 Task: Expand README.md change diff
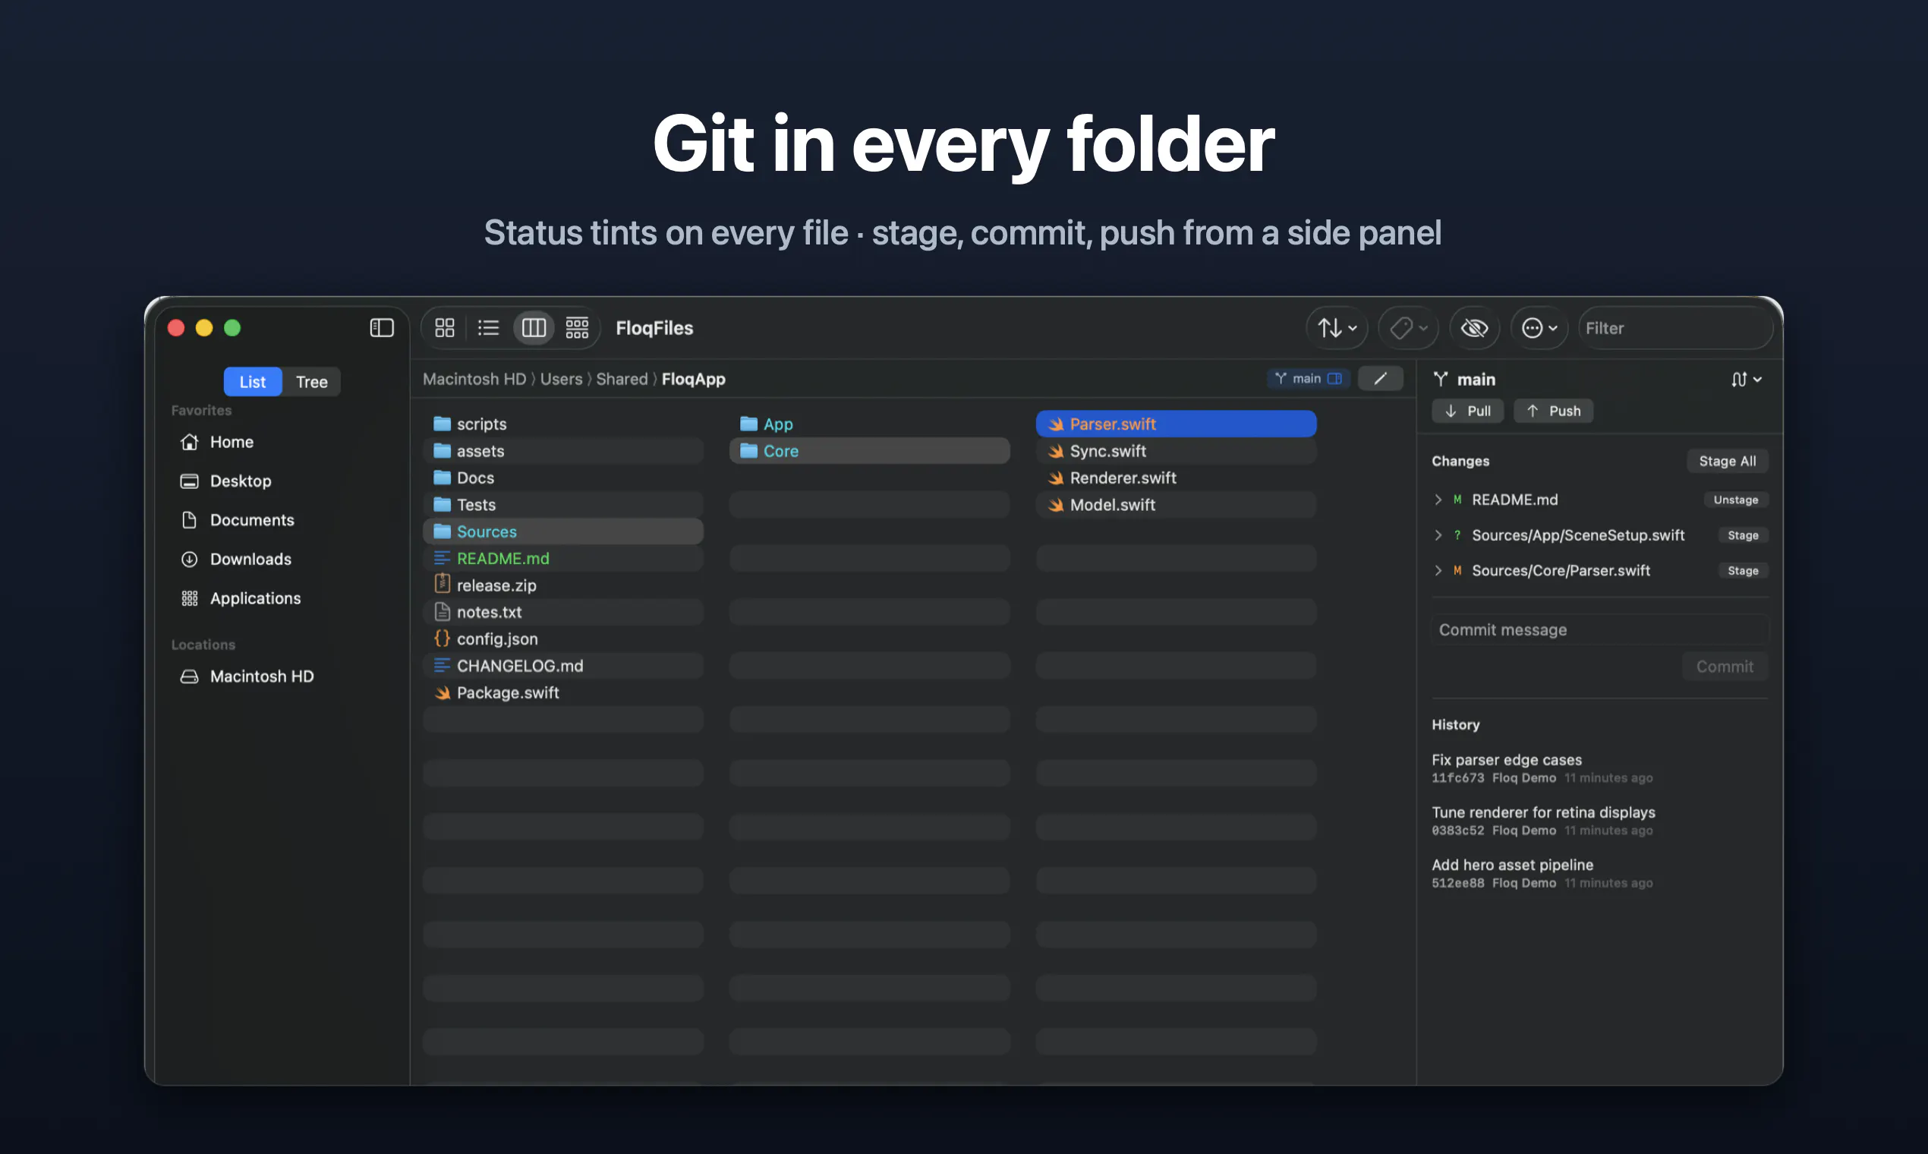point(1438,500)
